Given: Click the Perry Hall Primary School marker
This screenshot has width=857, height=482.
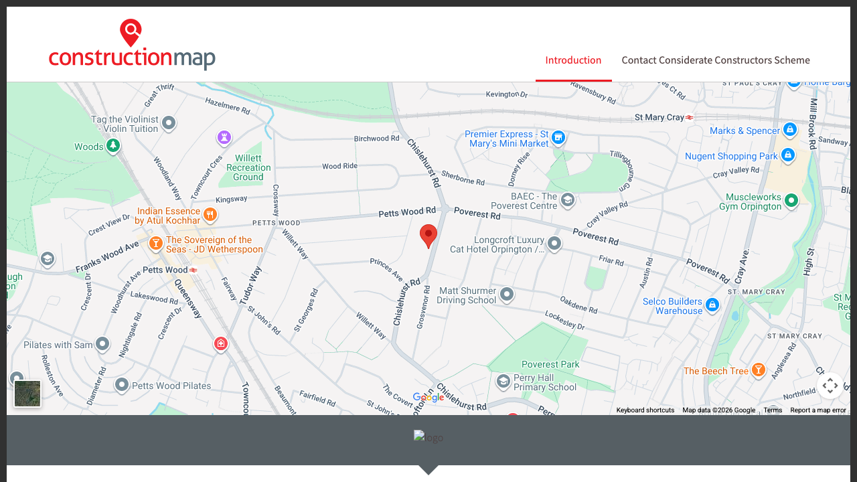Looking at the screenshot, I should [502, 382].
